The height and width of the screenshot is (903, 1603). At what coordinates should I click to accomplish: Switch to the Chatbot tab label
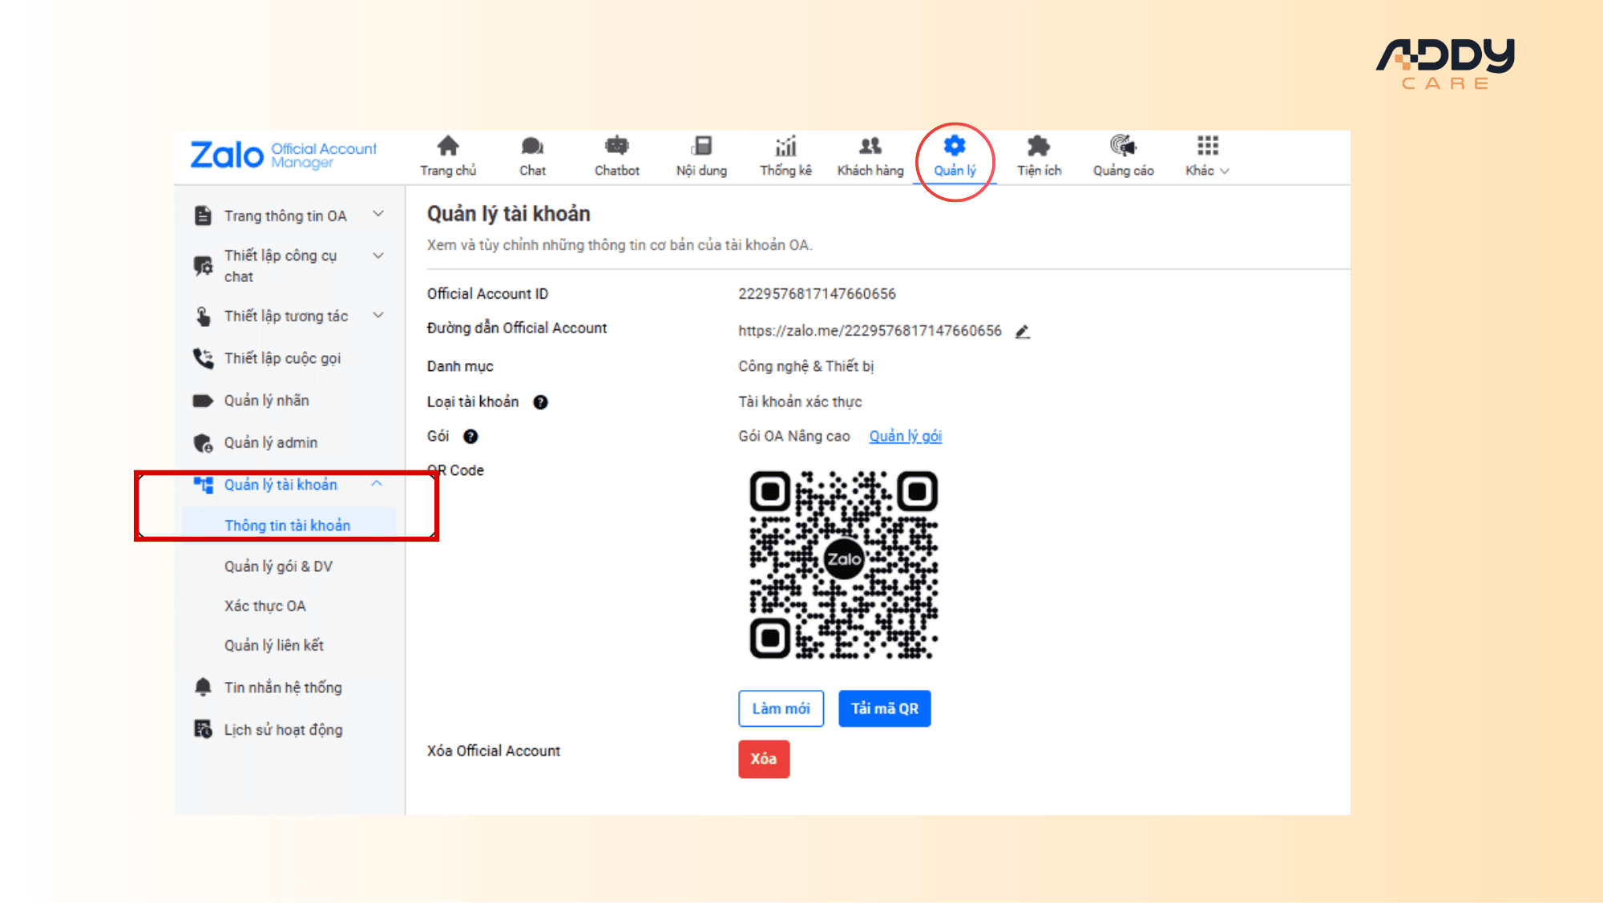click(x=617, y=171)
